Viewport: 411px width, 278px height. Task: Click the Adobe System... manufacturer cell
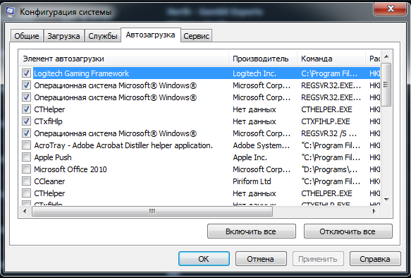[x=262, y=145]
